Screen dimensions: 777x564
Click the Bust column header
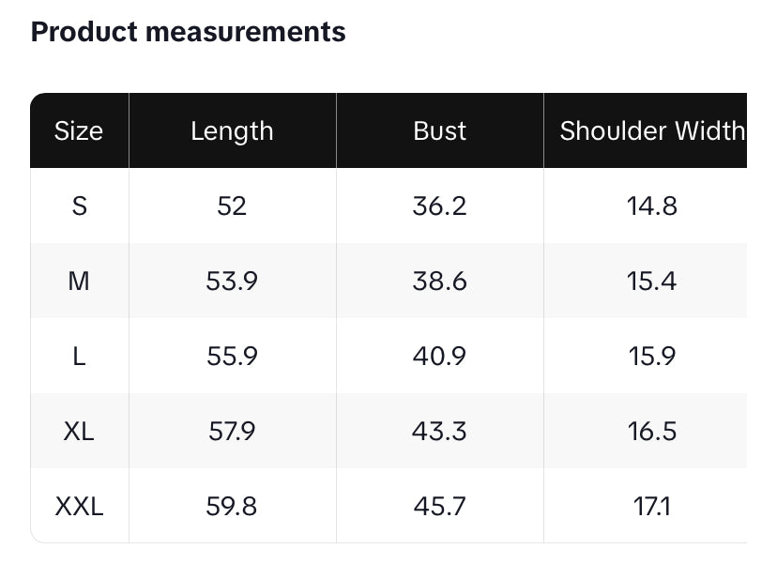[x=439, y=131]
